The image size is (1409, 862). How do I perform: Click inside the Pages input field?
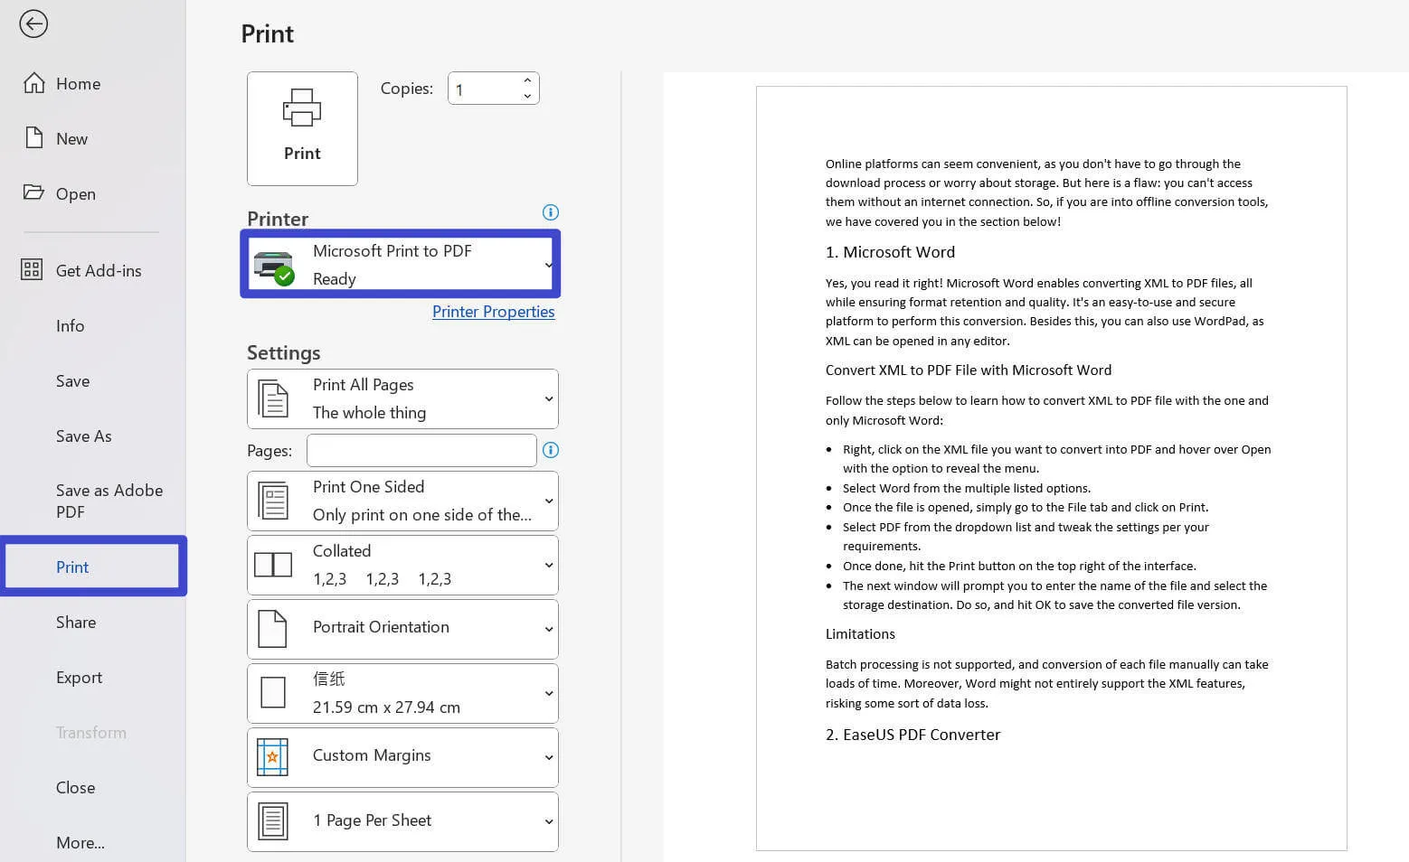tap(421, 450)
